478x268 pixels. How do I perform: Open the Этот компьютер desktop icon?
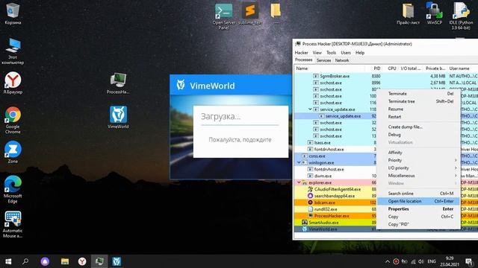coord(13,51)
